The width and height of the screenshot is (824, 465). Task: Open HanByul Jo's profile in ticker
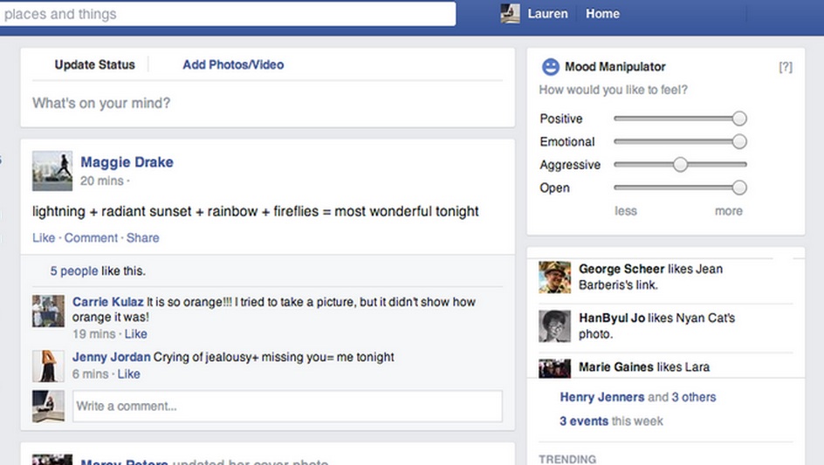pyautogui.click(x=612, y=318)
